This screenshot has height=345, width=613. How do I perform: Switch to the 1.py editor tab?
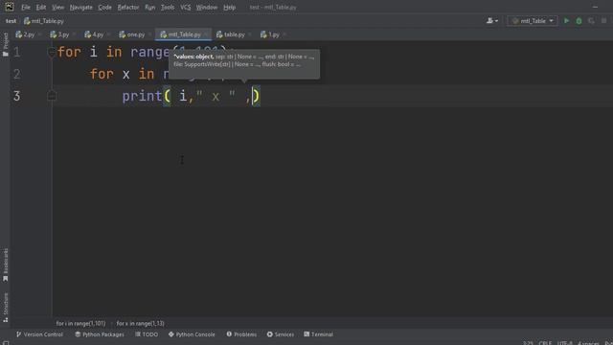[x=270, y=34]
